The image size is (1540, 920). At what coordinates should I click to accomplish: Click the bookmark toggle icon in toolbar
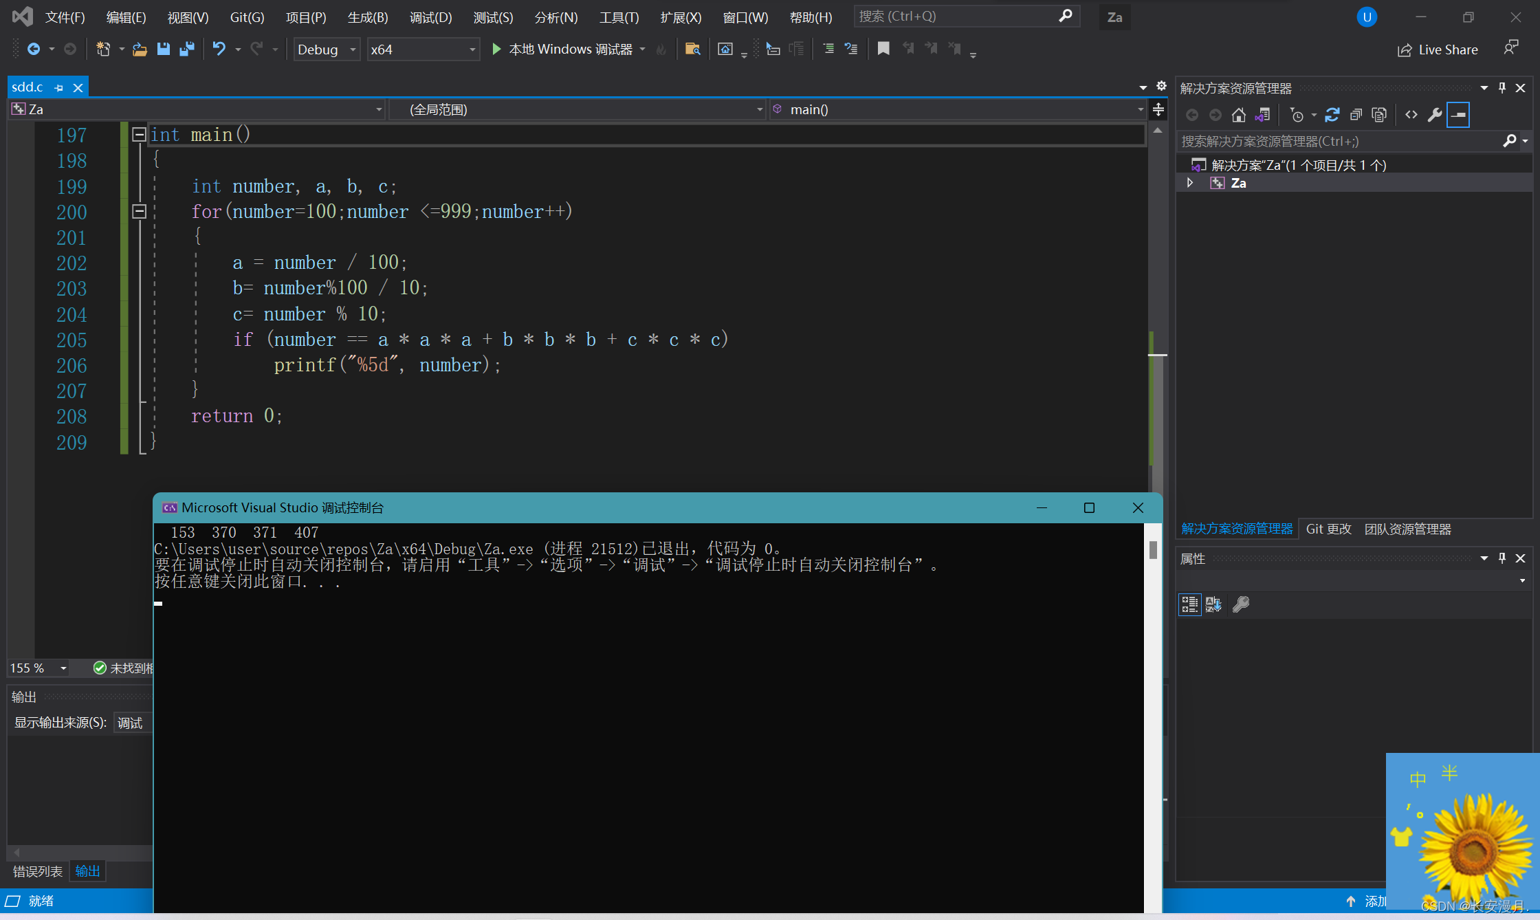click(x=883, y=49)
